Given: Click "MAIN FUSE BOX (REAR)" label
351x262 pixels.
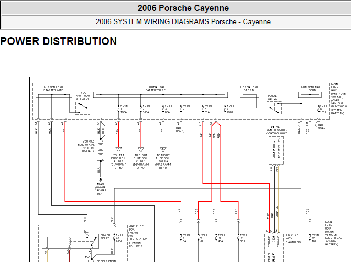Looking at the screenshot, I should coord(138,236).
